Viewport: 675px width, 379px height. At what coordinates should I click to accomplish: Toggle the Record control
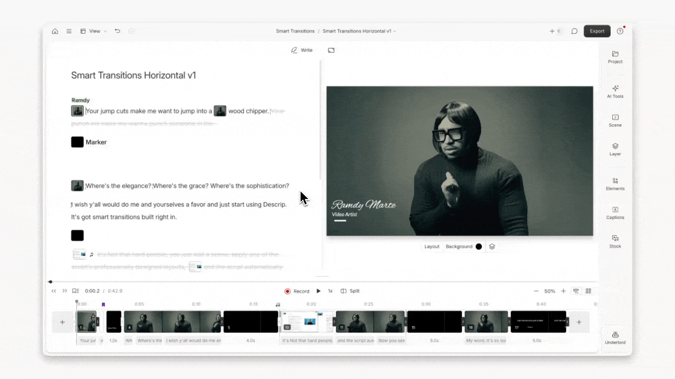pos(297,291)
